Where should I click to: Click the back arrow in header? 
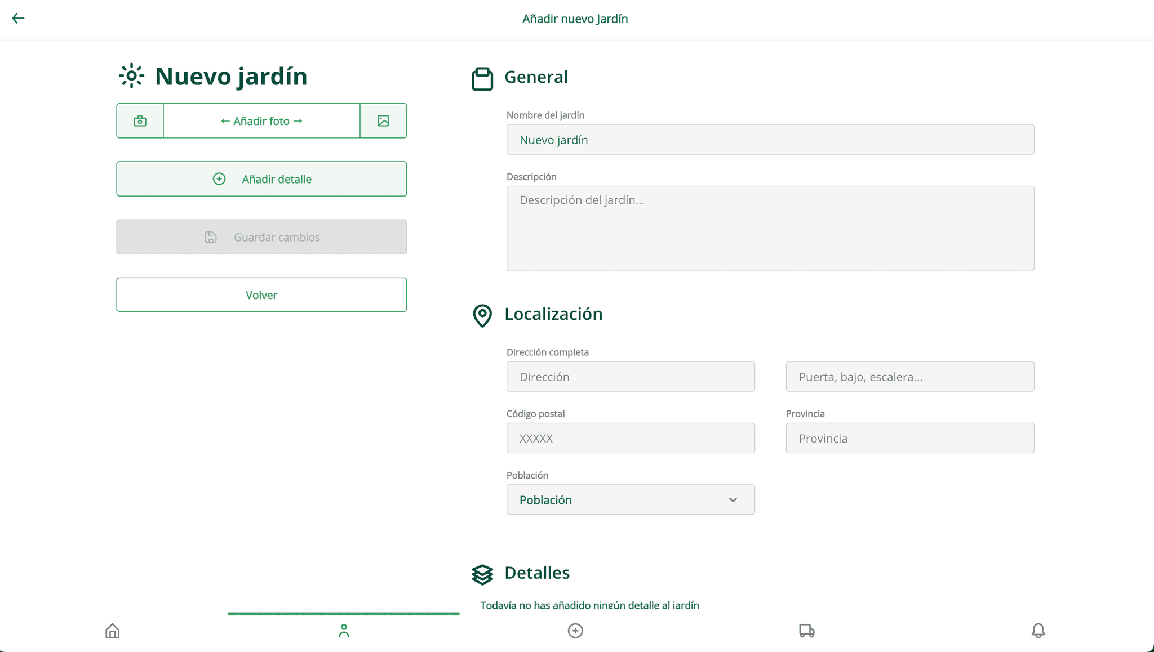tap(18, 19)
